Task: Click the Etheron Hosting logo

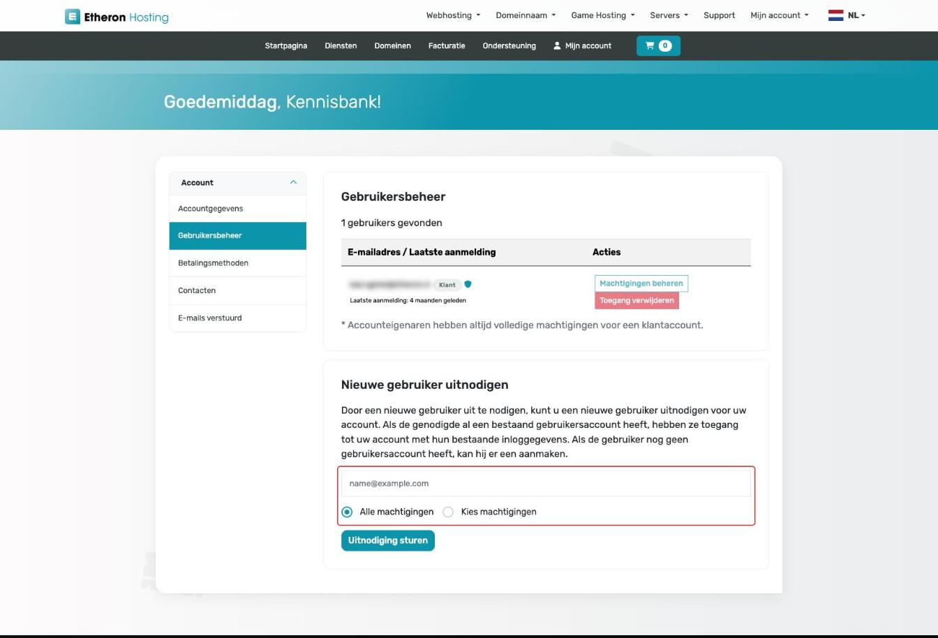Action: (117, 17)
